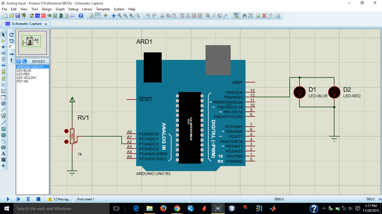Toggle the wire autorouter
This screenshot has height=214, width=382.
coord(236,16)
